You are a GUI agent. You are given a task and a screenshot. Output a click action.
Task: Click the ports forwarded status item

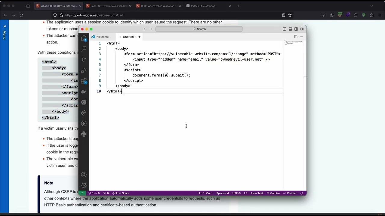[x=106, y=193]
